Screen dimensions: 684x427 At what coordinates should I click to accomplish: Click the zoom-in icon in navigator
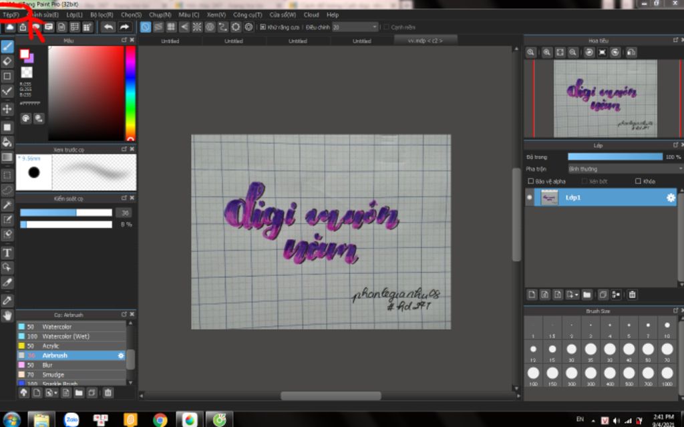click(546, 52)
